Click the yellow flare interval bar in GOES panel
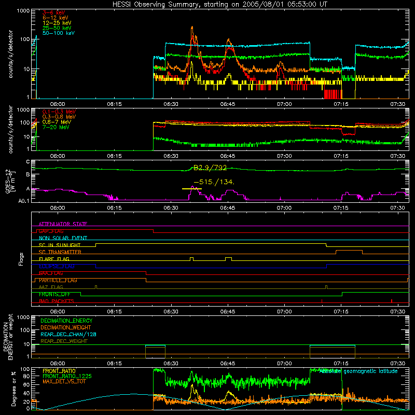Screen dimensions: 415x415 192,189
